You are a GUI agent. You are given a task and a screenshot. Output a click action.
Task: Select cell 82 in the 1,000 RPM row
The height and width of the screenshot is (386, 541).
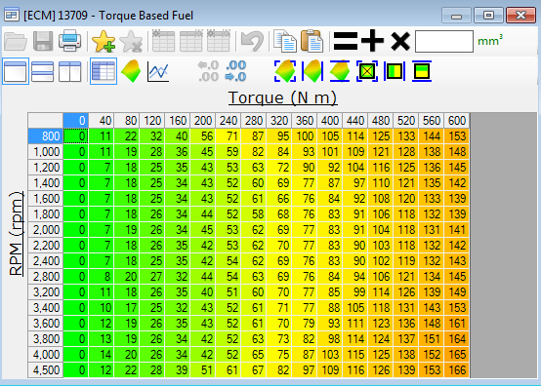(254, 152)
